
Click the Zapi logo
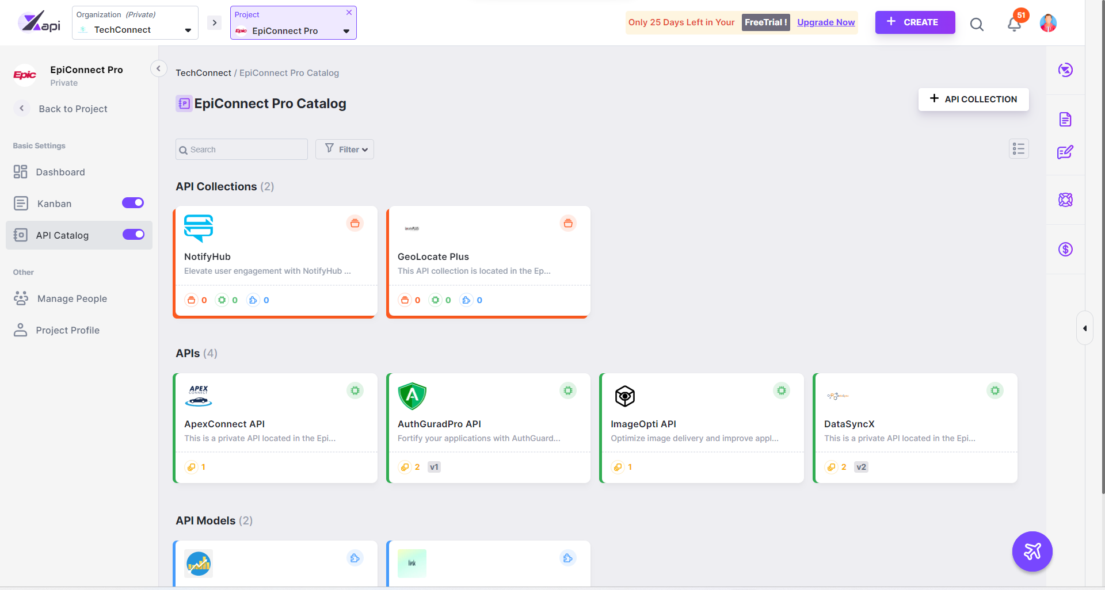pos(39,23)
